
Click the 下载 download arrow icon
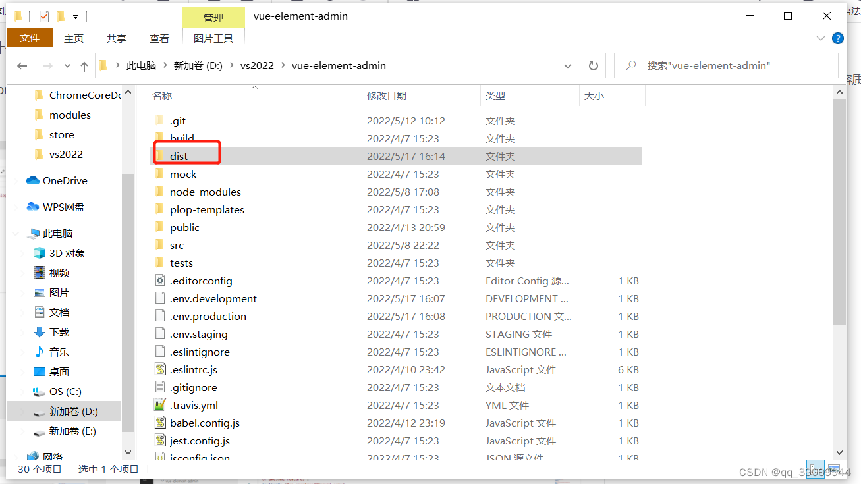pyautogui.click(x=40, y=332)
